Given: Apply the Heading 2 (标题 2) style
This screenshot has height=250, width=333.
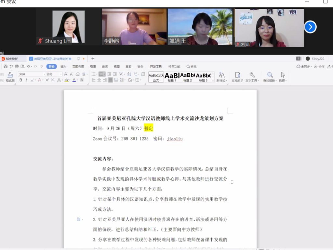Looking at the screenshot, I should coord(188,77).
